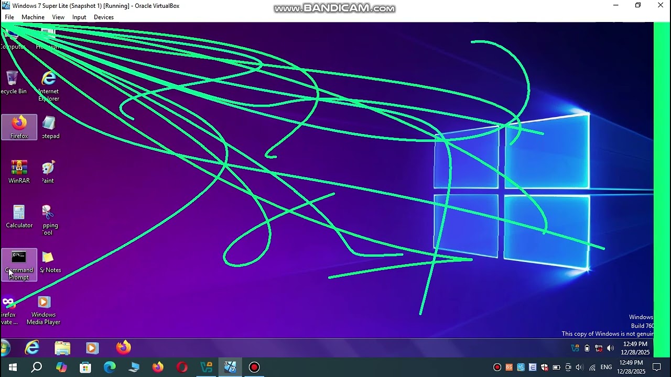Open the Input menu
Screen dimensions: 671x377
click(79, 17)
